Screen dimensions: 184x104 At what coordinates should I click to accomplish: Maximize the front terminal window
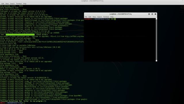(152, 14)
